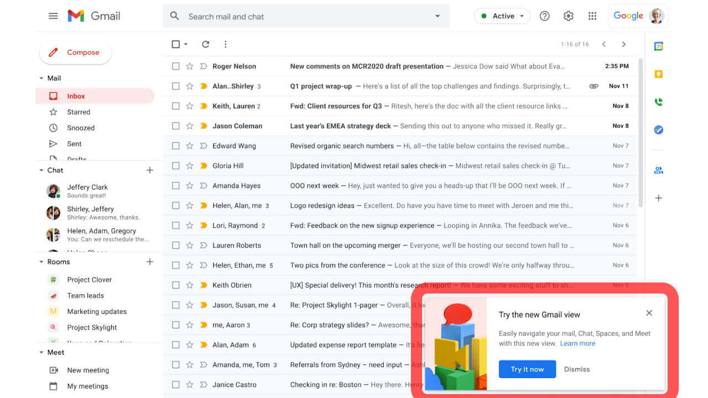Image resolution: width=708 pixels, height=398 pixels.
Task: Open the advanced search options dropdown
Action: [437, 16]
